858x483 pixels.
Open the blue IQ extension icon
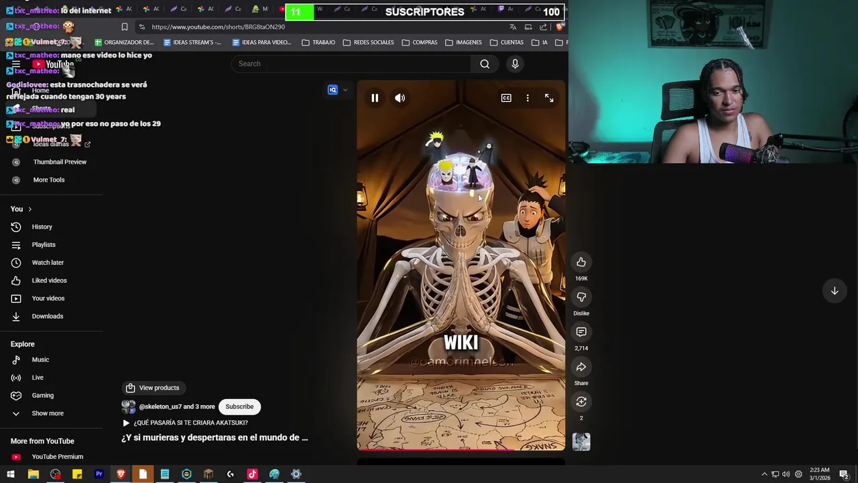click(332, 90)
